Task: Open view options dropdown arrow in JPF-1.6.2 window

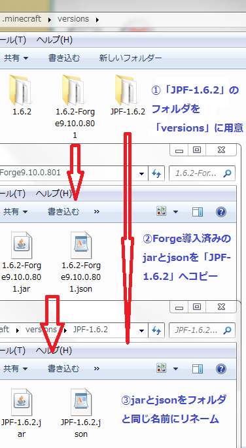Action: (175, 369)
